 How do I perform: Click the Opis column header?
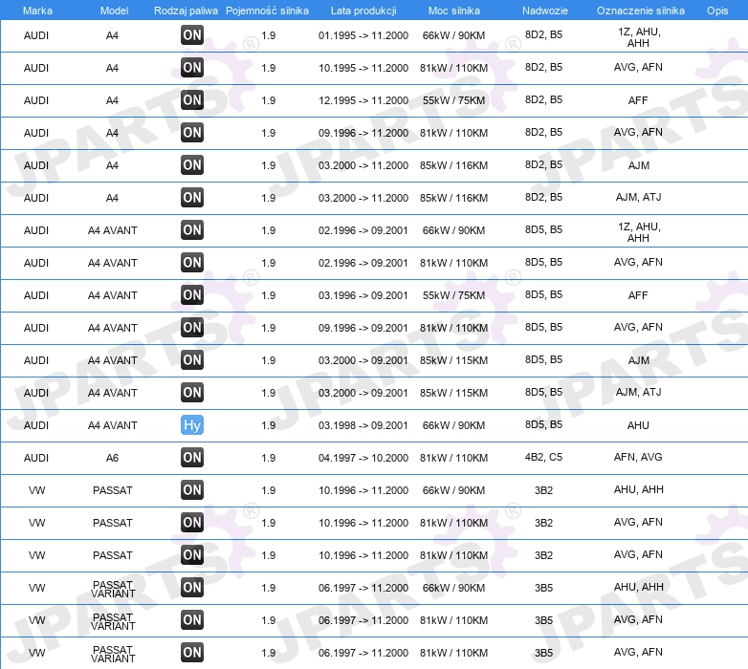[717, 11]
